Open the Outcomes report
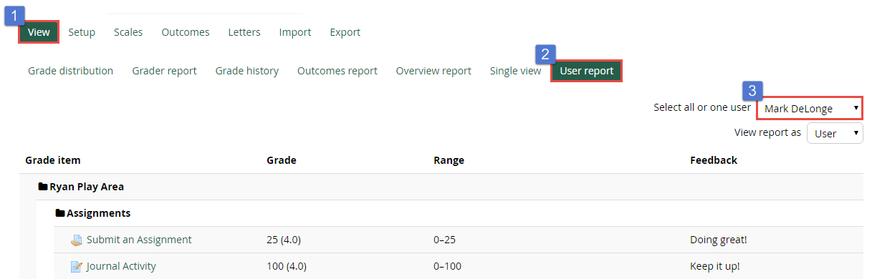Viewport: 872px width, 279px height. click(337, 71)
